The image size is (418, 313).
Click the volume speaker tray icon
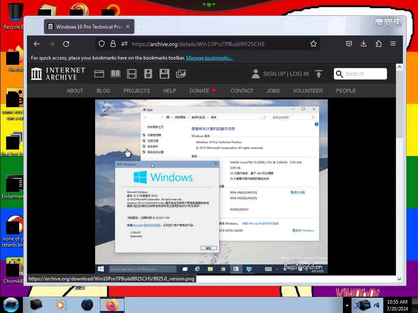[377, 305]
